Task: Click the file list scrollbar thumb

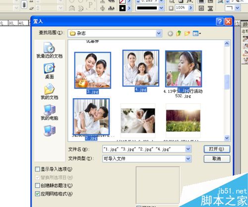Action: [x=227, y=82]
